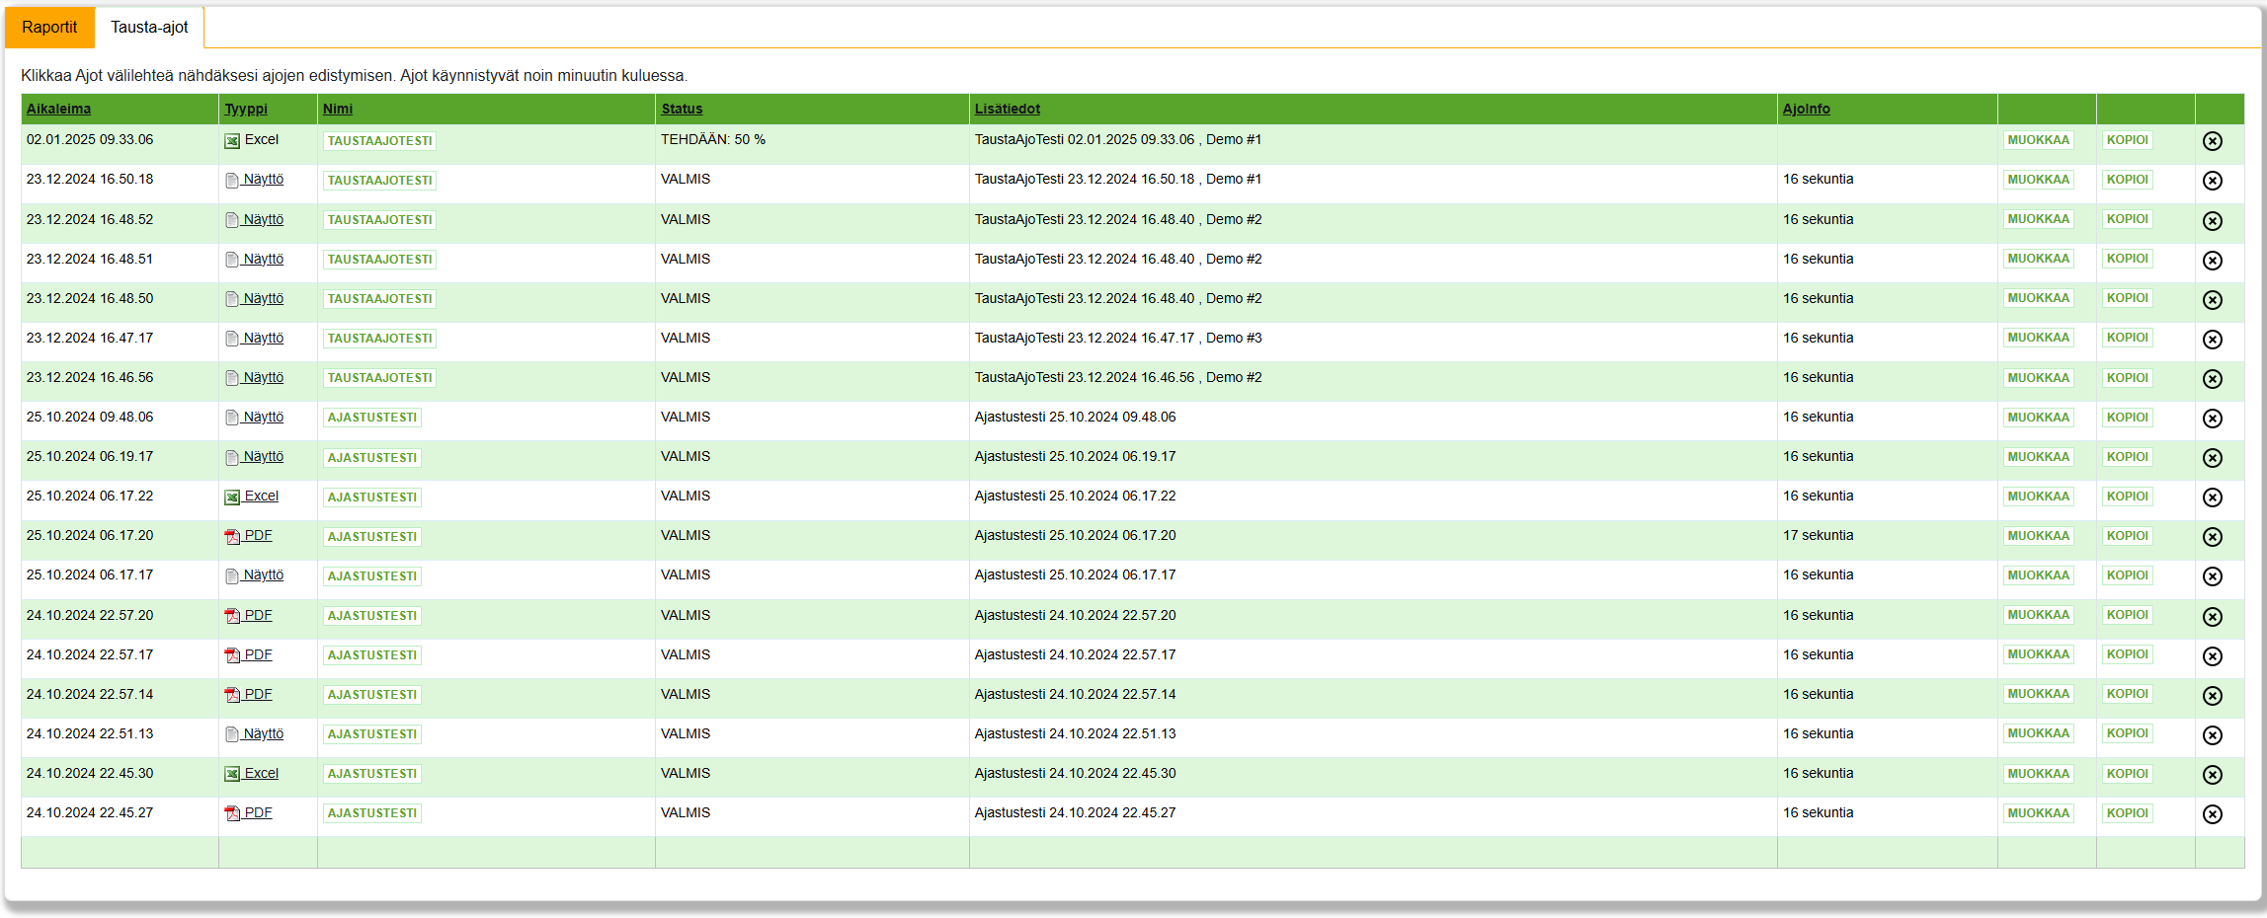The image size is (2267, 918).
Task: Click the PDF icon in the 25.10.2024 06.17.20 row
Action: [x=232, y=537]
